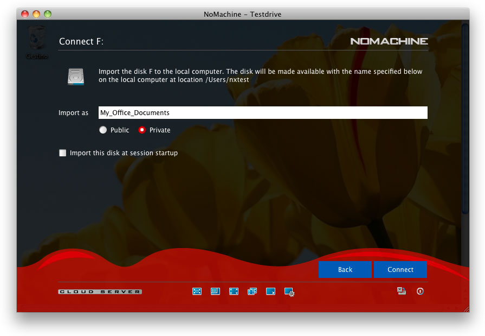The height and width of the screenshot is (336, 485).
Task: Click the resize remote screen icon
Action: pyautogui.click(x=270, y=291)
